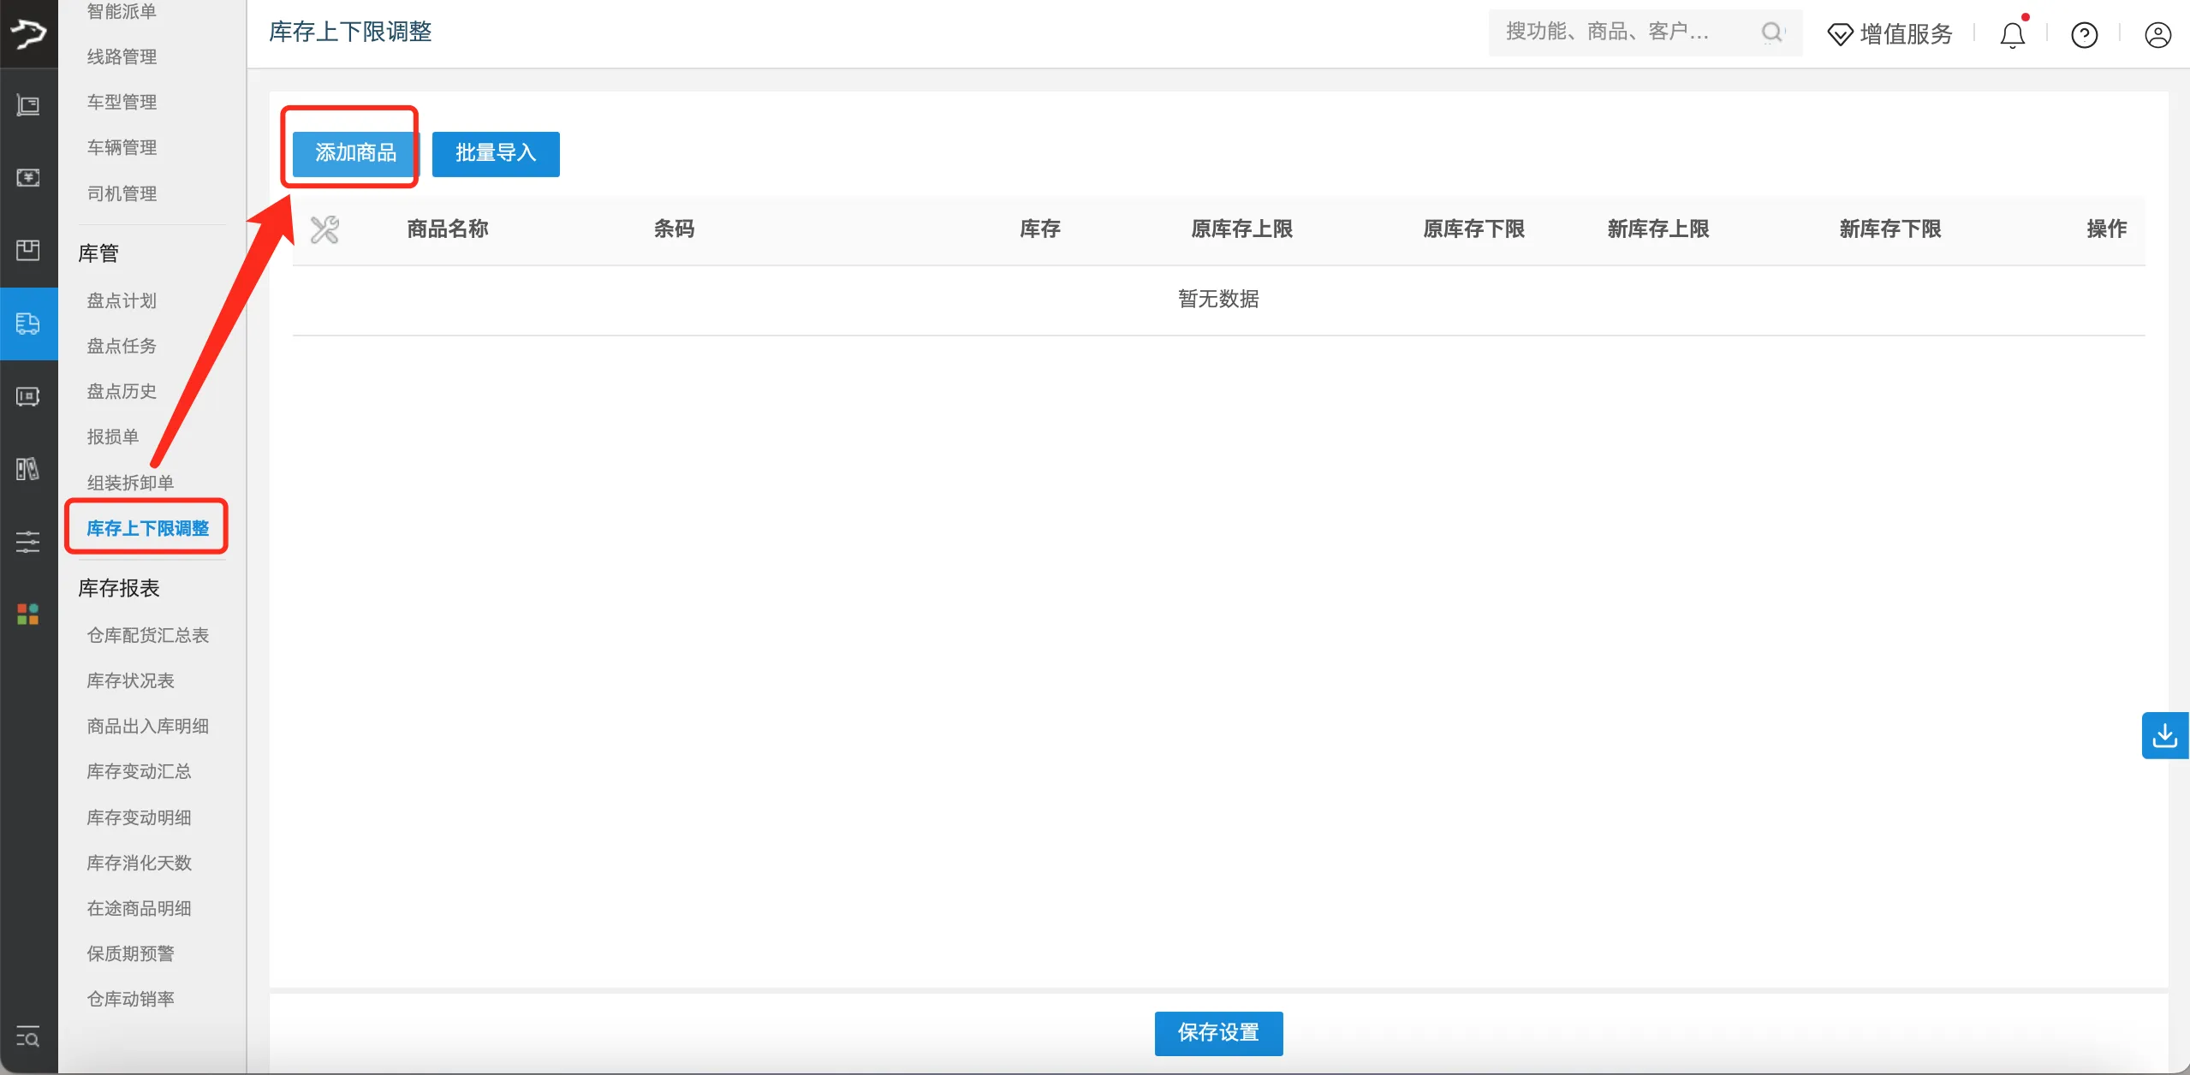Open 盘点计划 in sidebar menu

pos(122,300)
